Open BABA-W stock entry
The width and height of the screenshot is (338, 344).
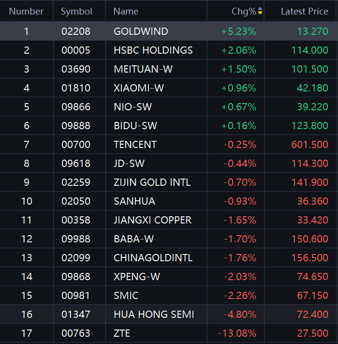[134, 239]
